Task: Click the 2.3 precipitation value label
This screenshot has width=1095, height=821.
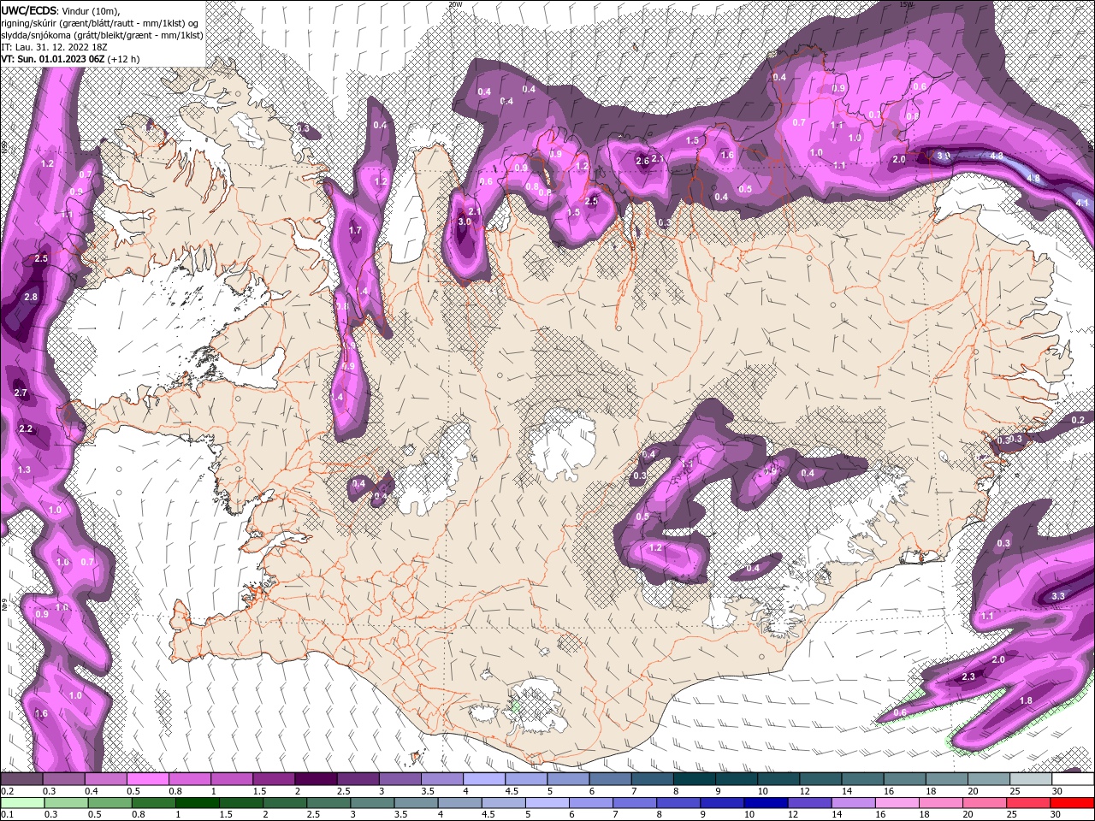Action: coord(968,676)
